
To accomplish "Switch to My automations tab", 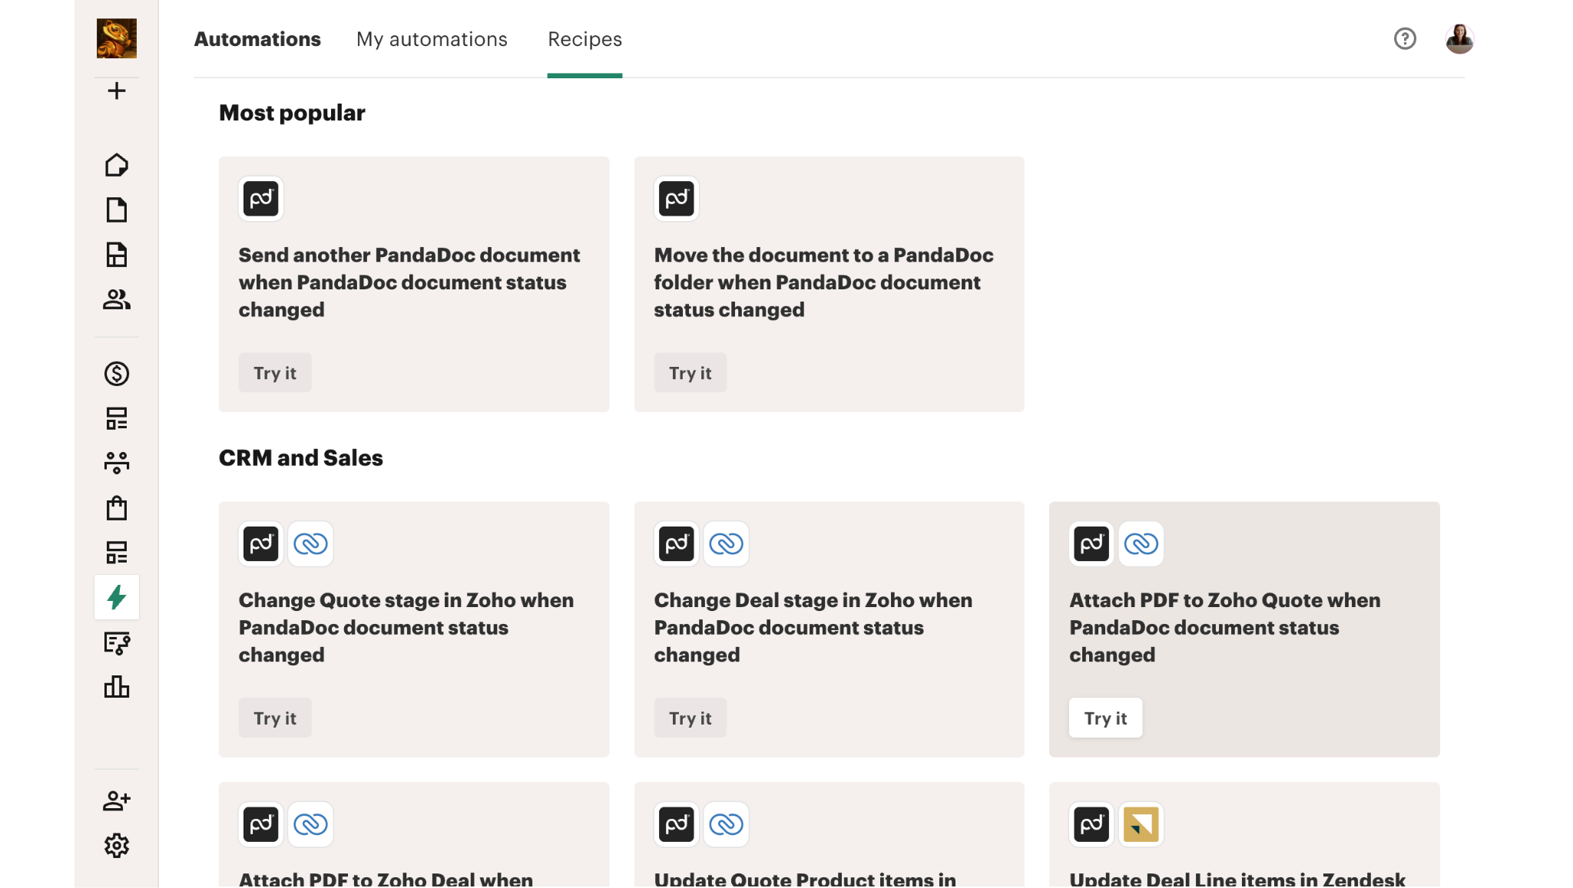I will (x=432, y=39).
